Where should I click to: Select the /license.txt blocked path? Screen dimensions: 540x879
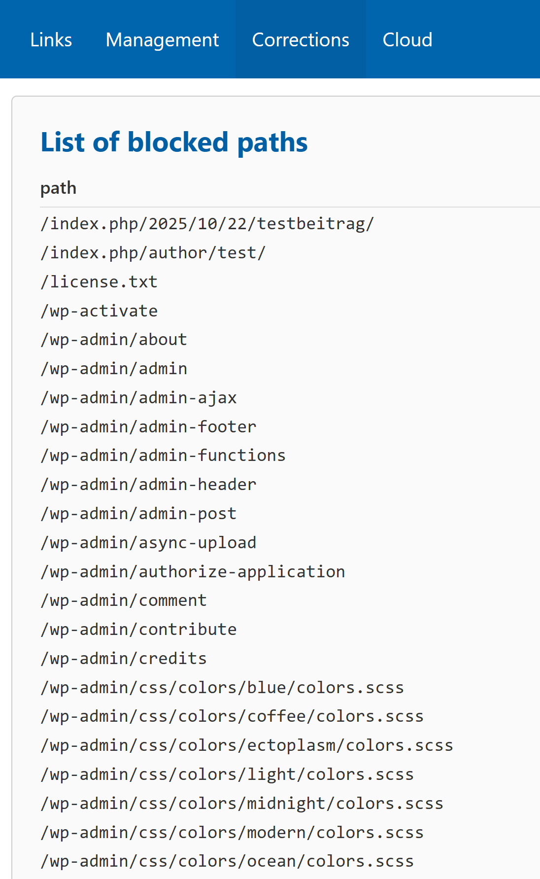click(x=99, y=281)
